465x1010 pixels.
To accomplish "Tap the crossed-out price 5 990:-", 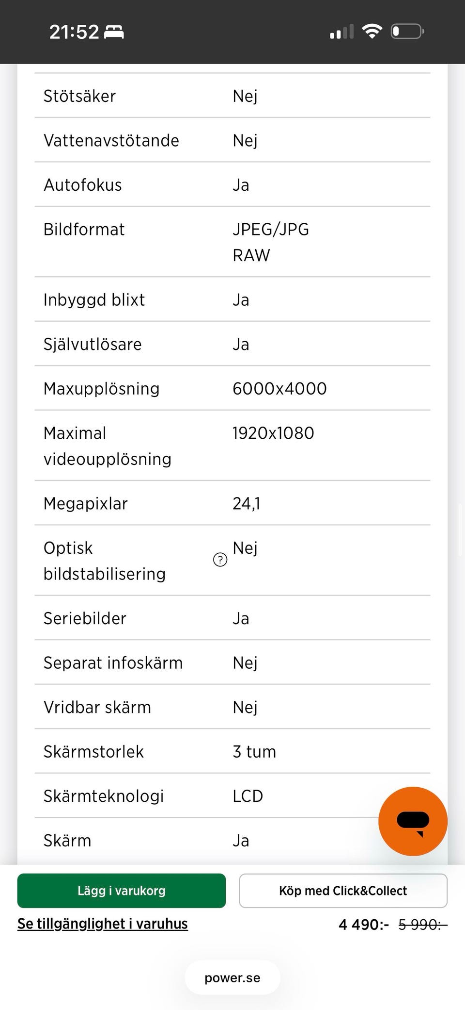I will point(422,925).
